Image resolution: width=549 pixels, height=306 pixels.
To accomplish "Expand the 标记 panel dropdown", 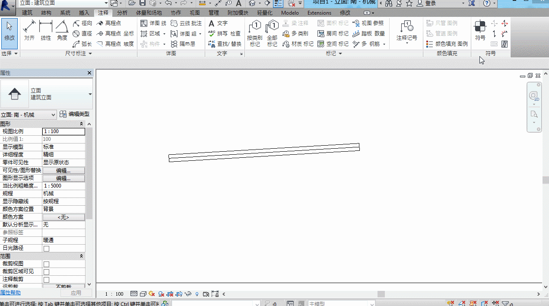I will 334,54.
